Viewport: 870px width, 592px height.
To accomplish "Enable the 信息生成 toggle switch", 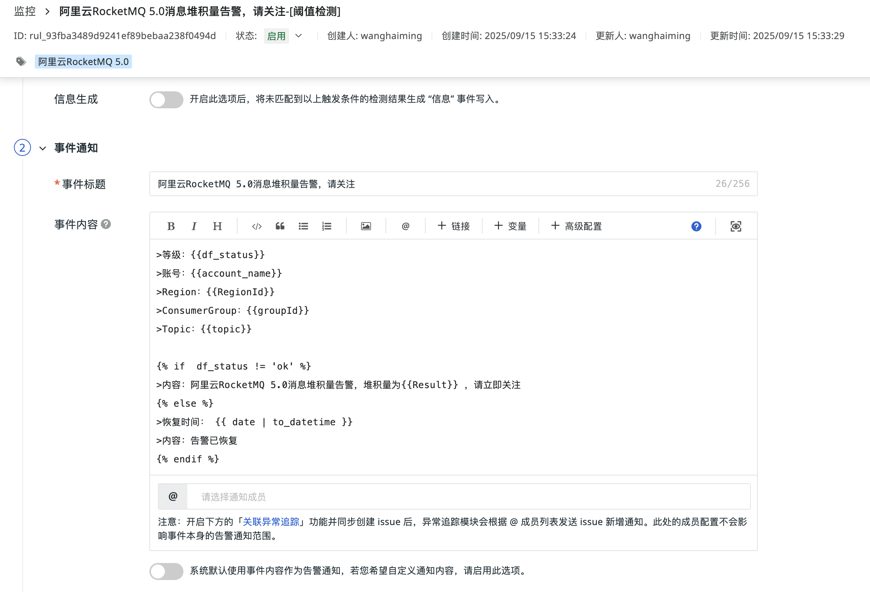I will [x=166, y=99].
